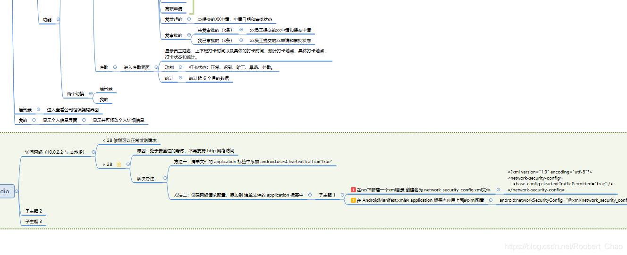
Task: Select the 子主题 2 node
Action: coord(34,211)
